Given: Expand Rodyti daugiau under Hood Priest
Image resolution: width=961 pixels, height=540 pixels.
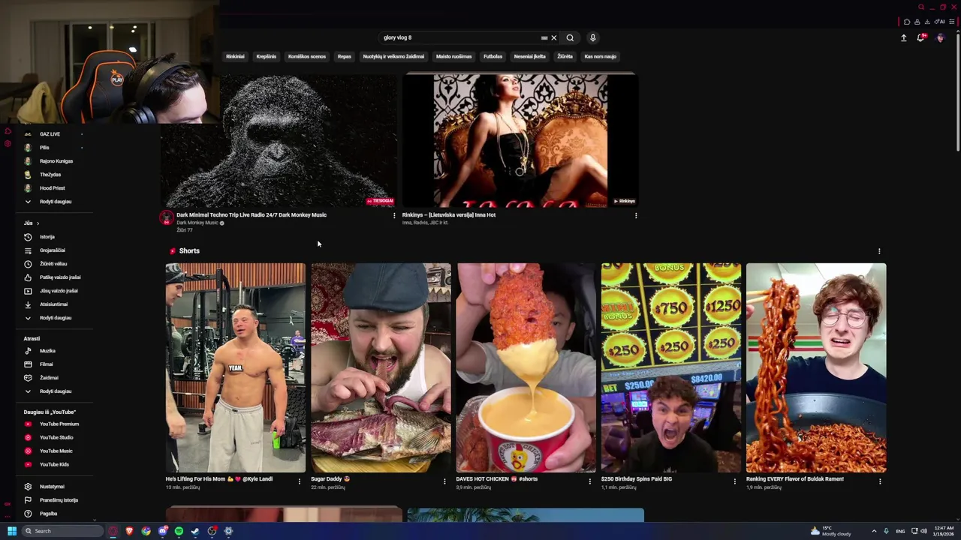Looking at the screenshot, I should (56, 202).
